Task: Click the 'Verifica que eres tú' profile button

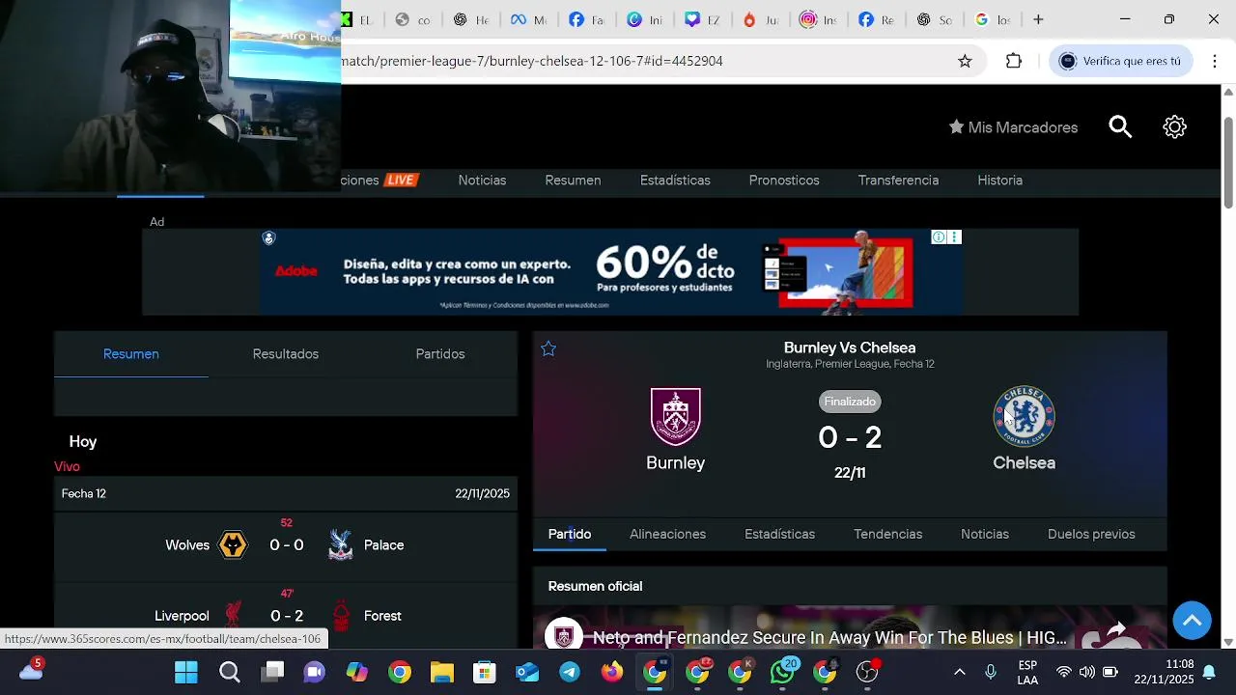Action: [x=1120, y=61]
